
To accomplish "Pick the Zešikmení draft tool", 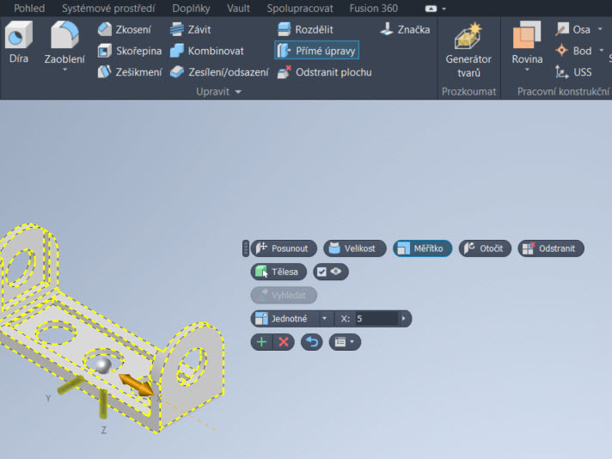I will (x=129, y=72).
